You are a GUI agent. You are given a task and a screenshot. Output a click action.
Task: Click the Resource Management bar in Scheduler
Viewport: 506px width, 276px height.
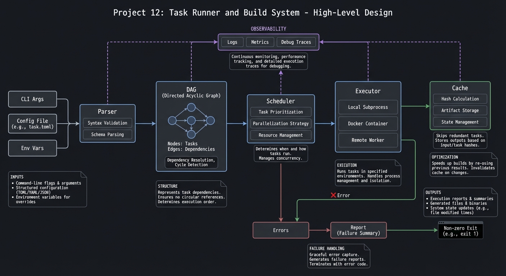pyautogui.click(x=281, y=135)
